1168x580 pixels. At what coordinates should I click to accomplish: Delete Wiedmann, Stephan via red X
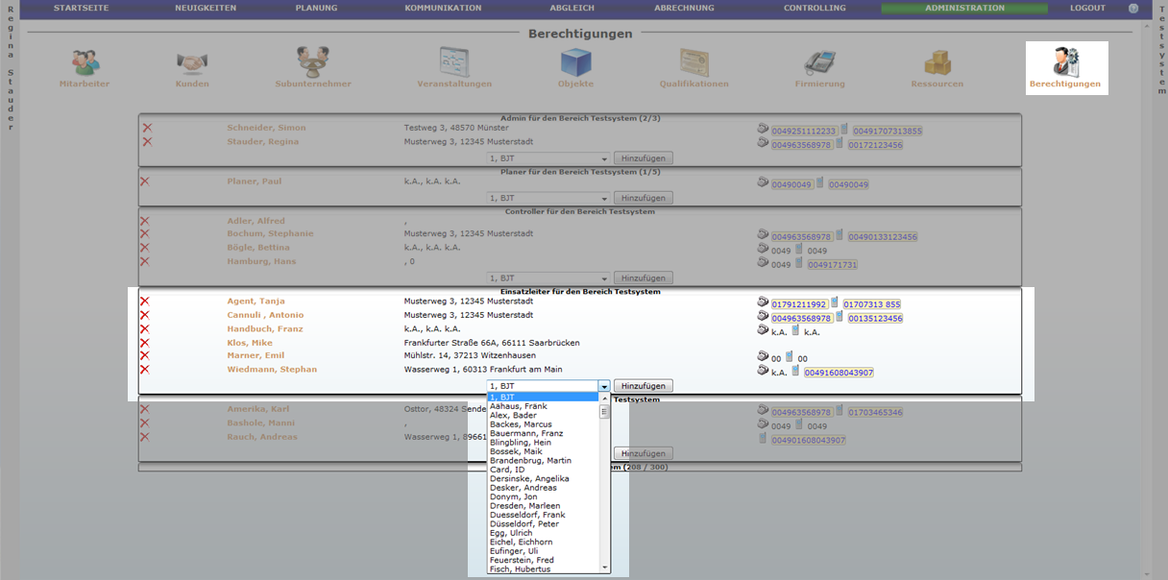pos(145,370)
